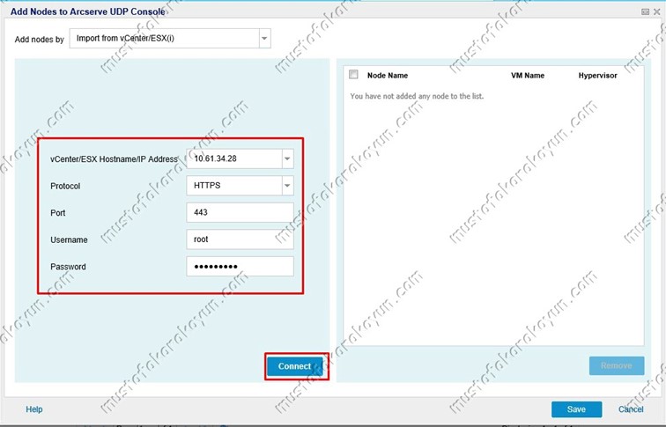666x427 pixels.
Task: Click the VM Name column header
Action: coord(528,76)
